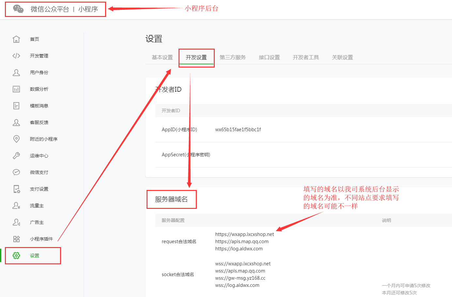
Task: Switch to the 第三方服务 tab
Action: (233, 57)
